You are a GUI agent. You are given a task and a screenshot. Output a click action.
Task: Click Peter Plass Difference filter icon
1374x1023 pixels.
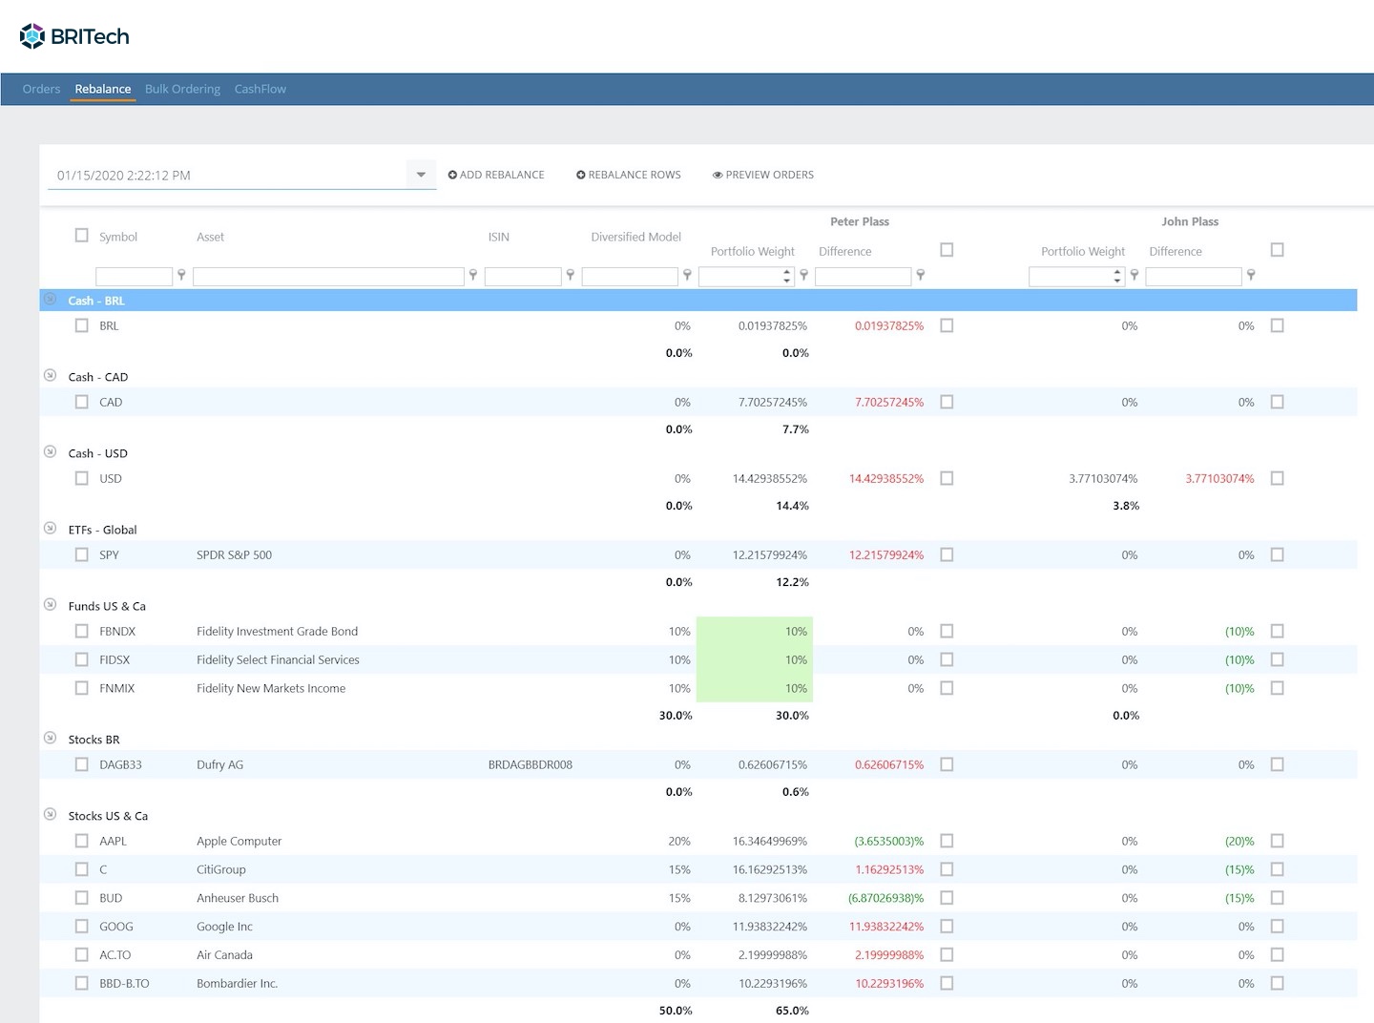(920, 275)
